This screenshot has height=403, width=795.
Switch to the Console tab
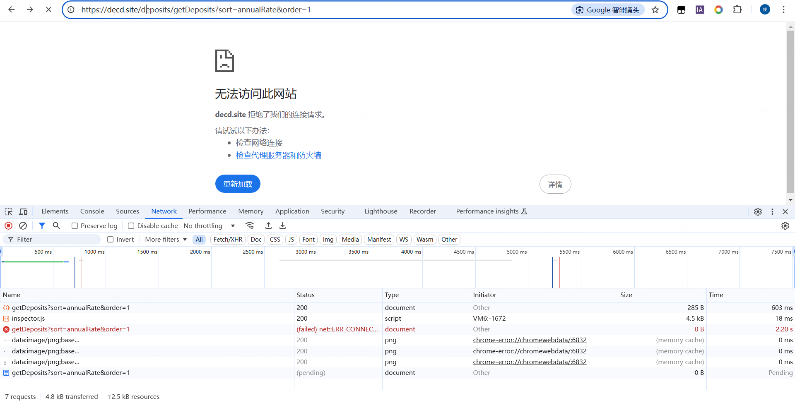(x=92, y=211)
